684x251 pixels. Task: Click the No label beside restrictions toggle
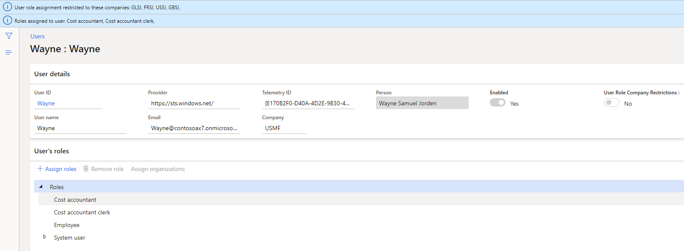(x=628, y=104)
